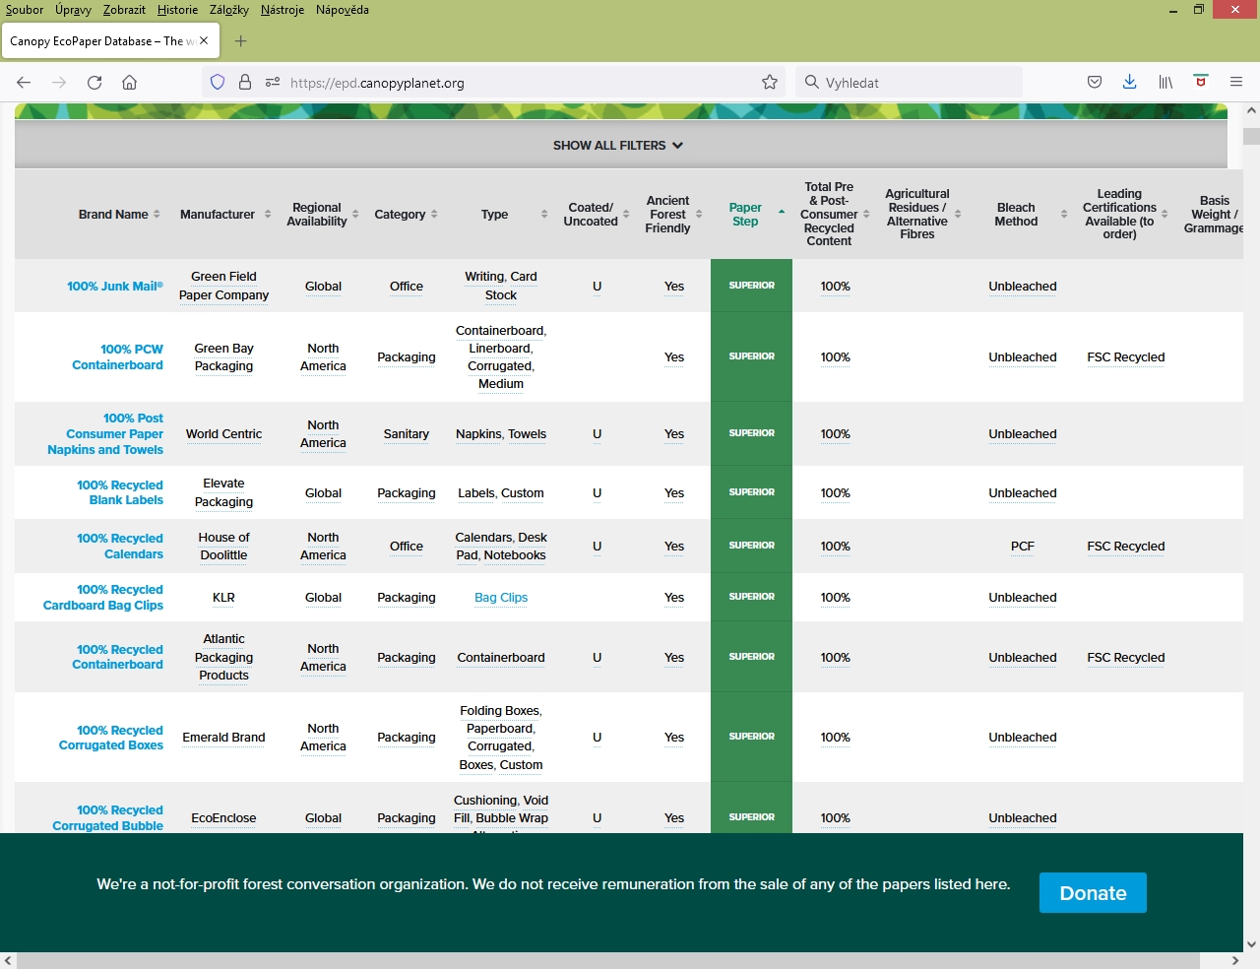Open 100% PCW Containerboard link
The width and height of the screenshot is (1260, 969).
click(117, 357)
